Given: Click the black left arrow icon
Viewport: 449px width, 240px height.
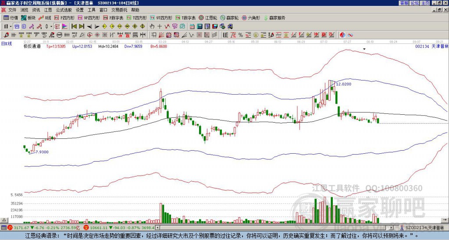Looking at the screenshot, I should (x=89, y=26).
